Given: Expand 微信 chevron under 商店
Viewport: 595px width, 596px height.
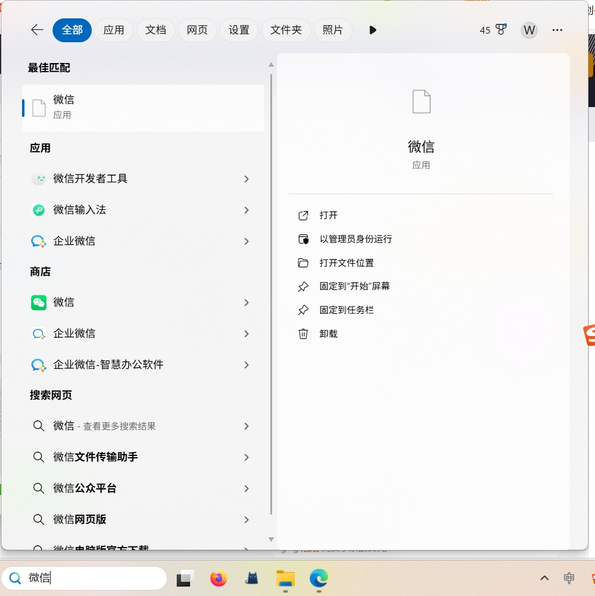Looking at the screenshot, I should [x=246, y=302].
